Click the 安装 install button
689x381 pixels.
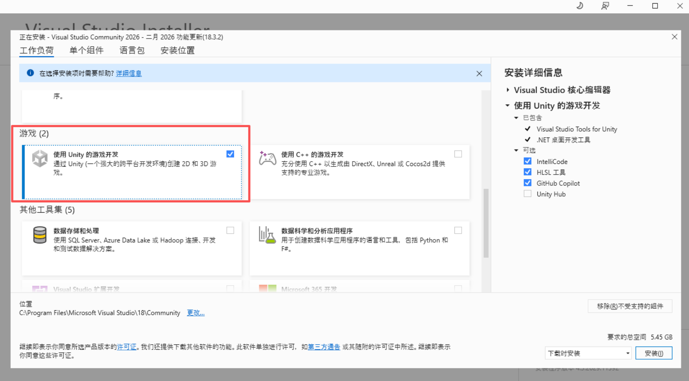click(654, 353)
